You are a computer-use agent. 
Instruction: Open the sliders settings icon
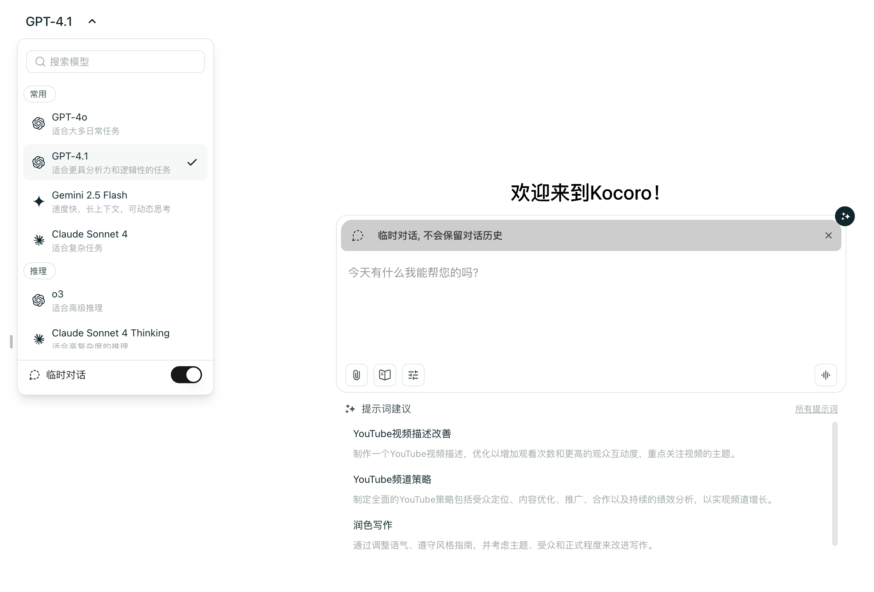click(x=413, y=375)
